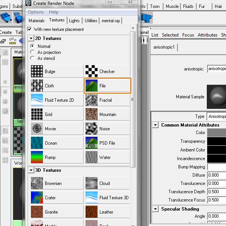Click the black Ambient Color swatch
This screenshot has height=226, width=226.
click(217, 150)
